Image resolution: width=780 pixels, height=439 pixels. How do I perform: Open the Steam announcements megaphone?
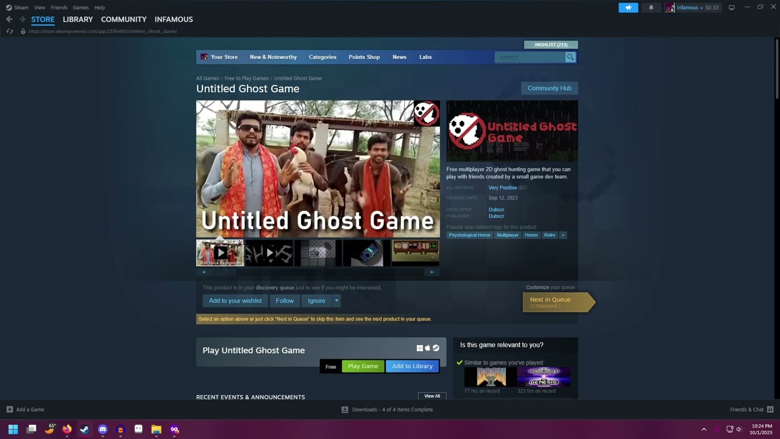[628, 7]
